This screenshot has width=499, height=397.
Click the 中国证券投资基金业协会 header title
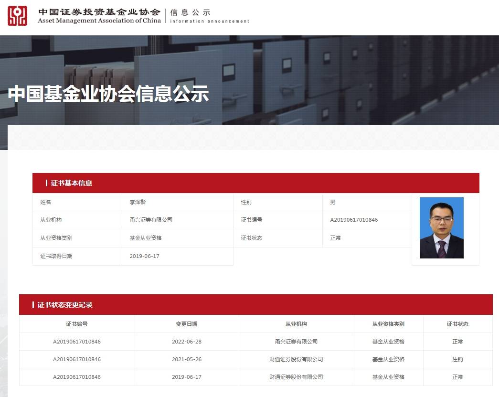coord(99,12)
